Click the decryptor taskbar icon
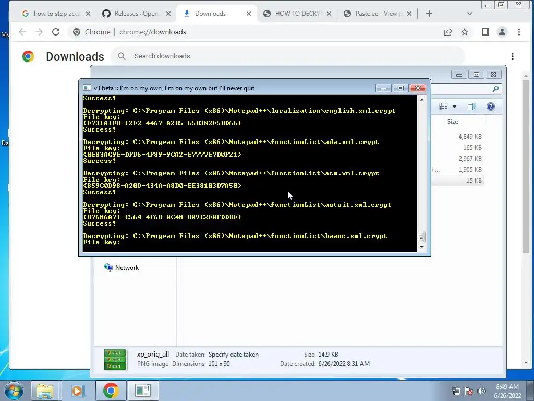 tap(143, 391)
